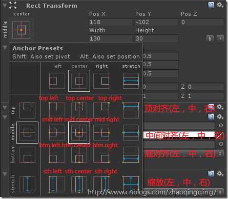Viewport: 228px width, 199px height.
Task: Collapse third component foldout arrow below it
Action: coord(5,117)
